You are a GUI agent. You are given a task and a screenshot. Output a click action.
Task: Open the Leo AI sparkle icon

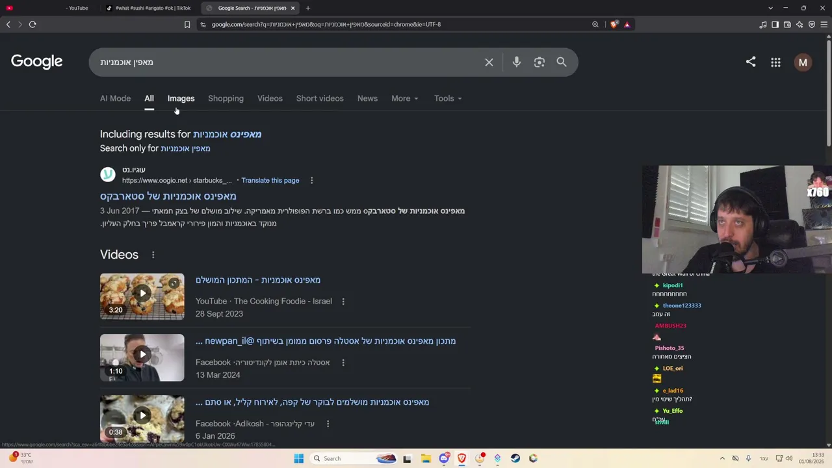[x=799, y=25]
